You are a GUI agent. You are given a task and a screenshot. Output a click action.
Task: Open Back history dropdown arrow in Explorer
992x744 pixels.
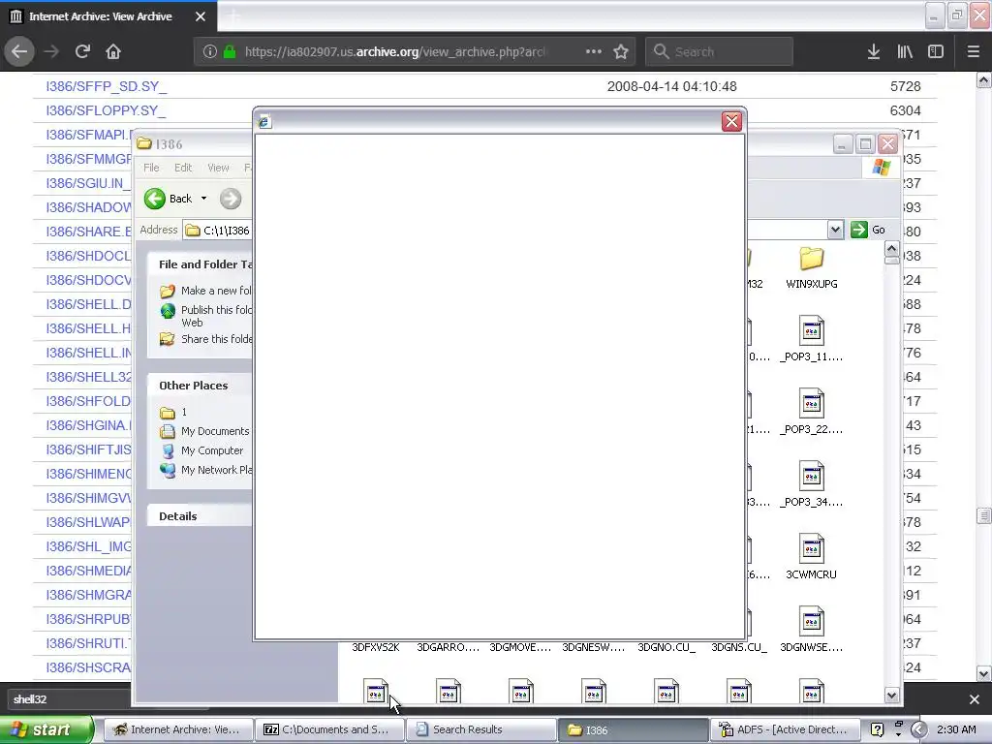click(x=203, y=199)
